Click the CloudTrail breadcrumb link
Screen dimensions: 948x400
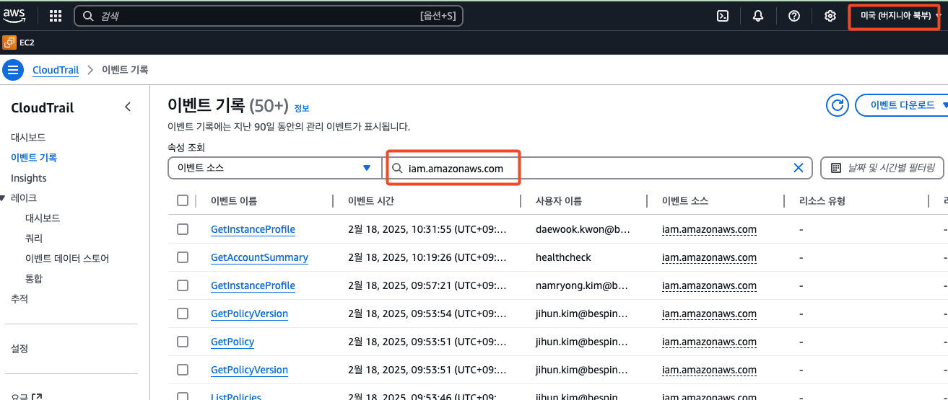56,70
